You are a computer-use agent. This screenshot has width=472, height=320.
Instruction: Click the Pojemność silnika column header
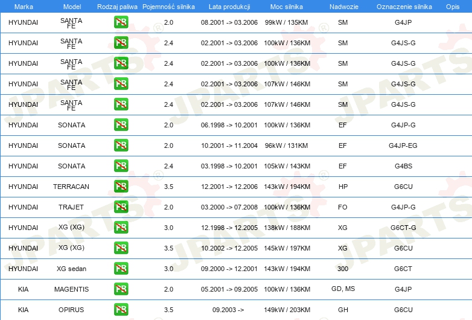point(168,7)
